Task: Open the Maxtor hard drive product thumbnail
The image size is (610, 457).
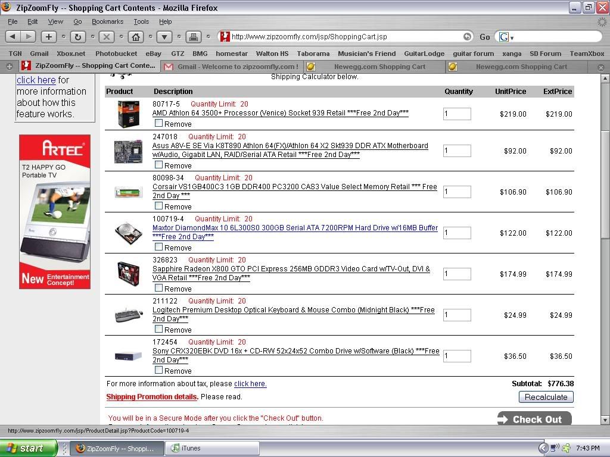Action: click(x=129, y=233)
